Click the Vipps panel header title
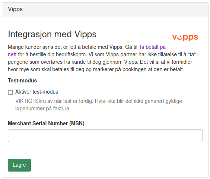Image resolution: width=210 pixels, height=179 pixels. [x=15, y=9]
